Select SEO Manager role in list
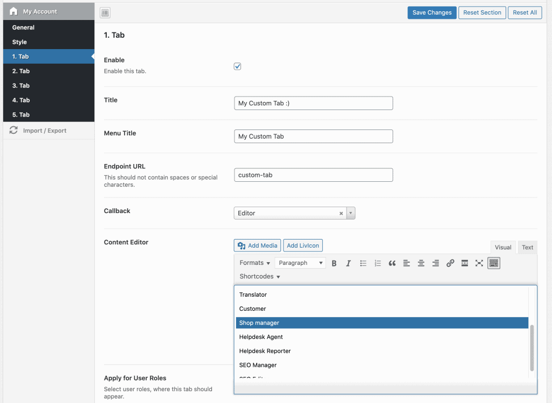552x403 pixels. click(382, 365)
